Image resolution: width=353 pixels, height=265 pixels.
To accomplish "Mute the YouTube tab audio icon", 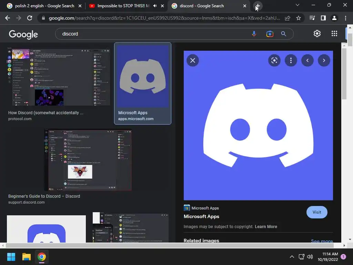I will pyautogui.click(x=155, y=6).
